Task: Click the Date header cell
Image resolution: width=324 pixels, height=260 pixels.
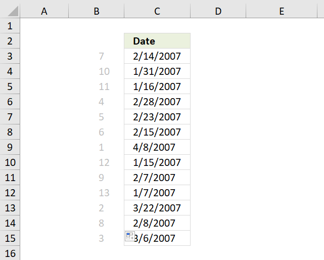Action: point(157,41)
